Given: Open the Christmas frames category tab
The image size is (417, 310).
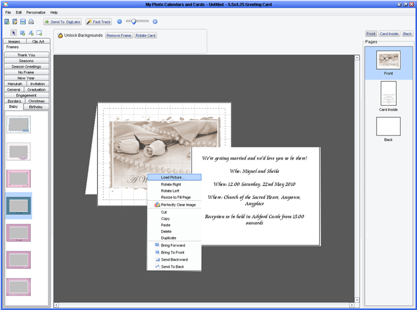Looking at the screenshot, I should pyautogui.click(x=36, y=101).
